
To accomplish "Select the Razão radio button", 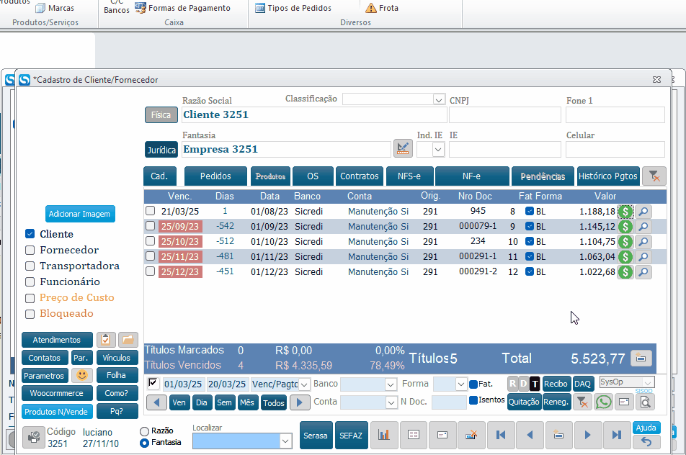I will (144, 431).
